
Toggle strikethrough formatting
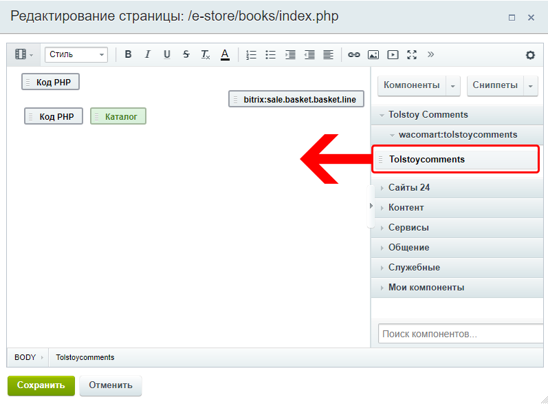(x=186, y=54)
